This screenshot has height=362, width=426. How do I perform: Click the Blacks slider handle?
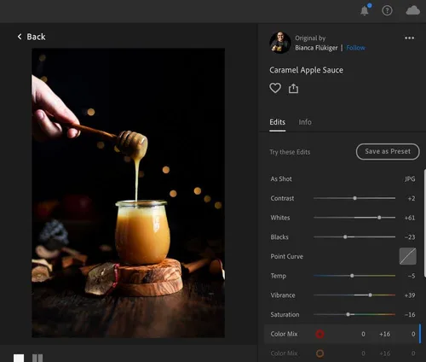point(345,236)
